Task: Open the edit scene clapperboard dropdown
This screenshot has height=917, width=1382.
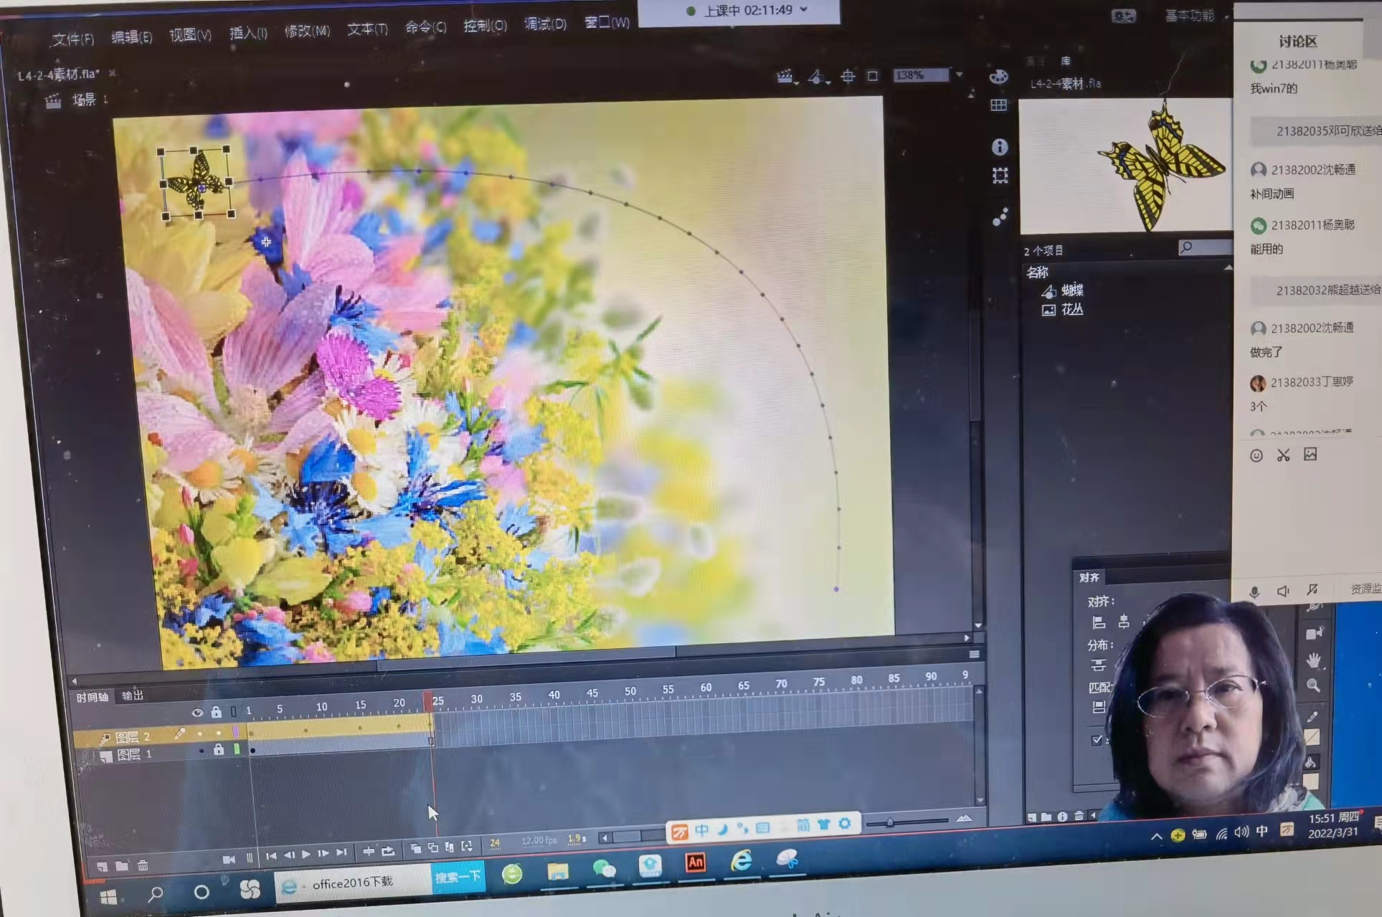Action: point(787,77)
